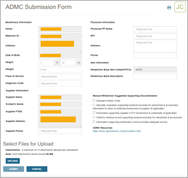
Task: Focus the Physician/TP Name field
Action: point(155,29)
